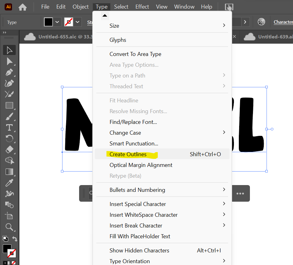293x265 pixels.
Task: Pick the Rectangle tool in toolbar
Action: click(10, 106)
